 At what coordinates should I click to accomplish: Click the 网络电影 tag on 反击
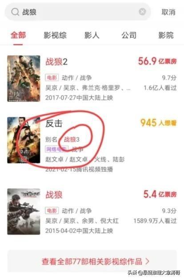57,149
